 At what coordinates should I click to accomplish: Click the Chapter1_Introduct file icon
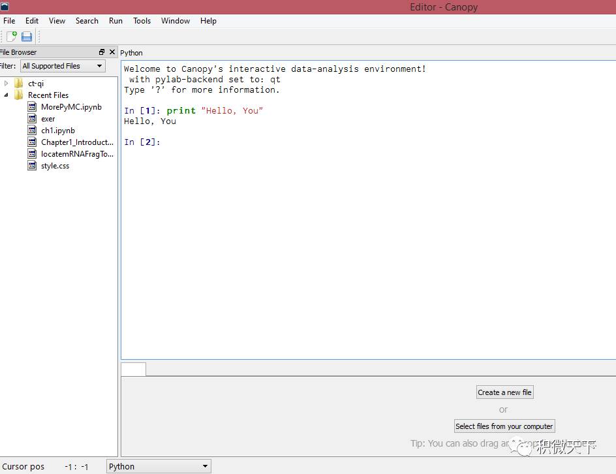pos(32,142)
